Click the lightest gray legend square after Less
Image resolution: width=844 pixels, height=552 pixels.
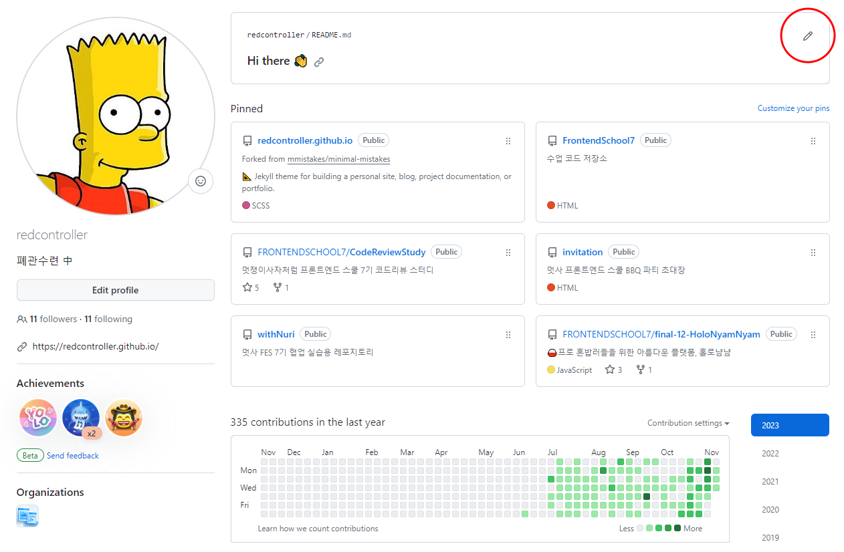640,528
